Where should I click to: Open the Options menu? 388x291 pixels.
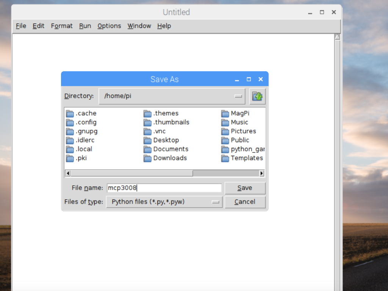point(109,26)
